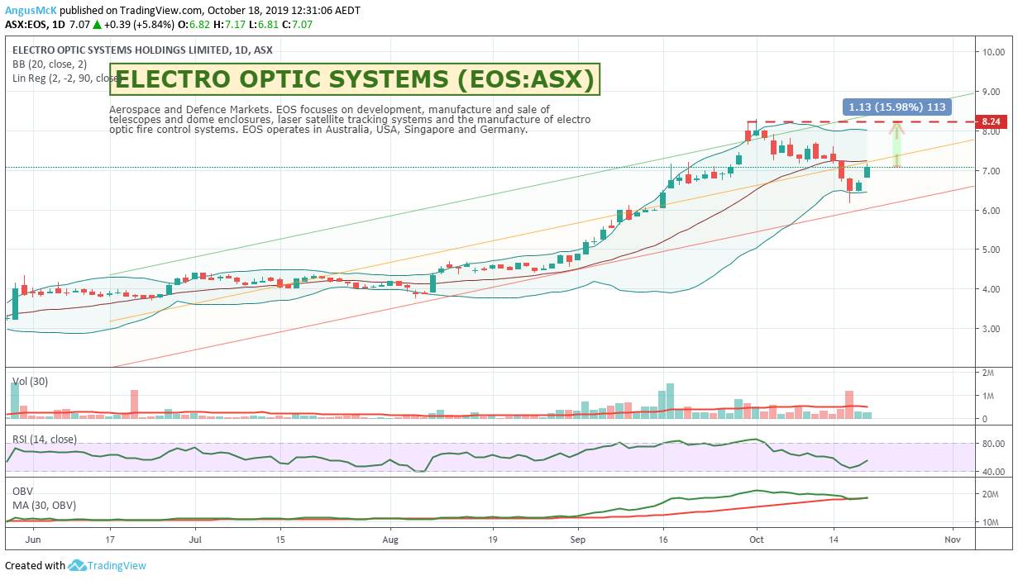Screen dimensions: 1018x580
Task: Click the TradingView cloud logo icon
Action: coord(78,566)
